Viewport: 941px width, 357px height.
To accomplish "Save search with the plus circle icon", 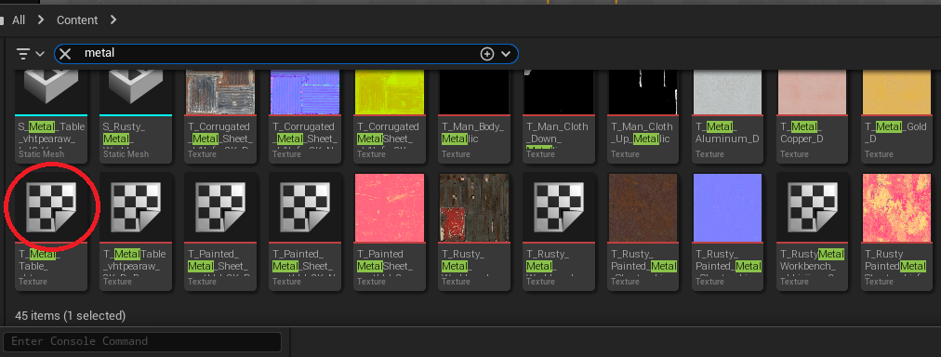I will [x=486, y=54].
